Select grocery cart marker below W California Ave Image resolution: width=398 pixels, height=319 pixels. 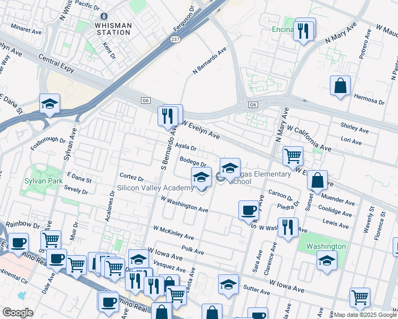pyautogui.click(x=293, y=156)
